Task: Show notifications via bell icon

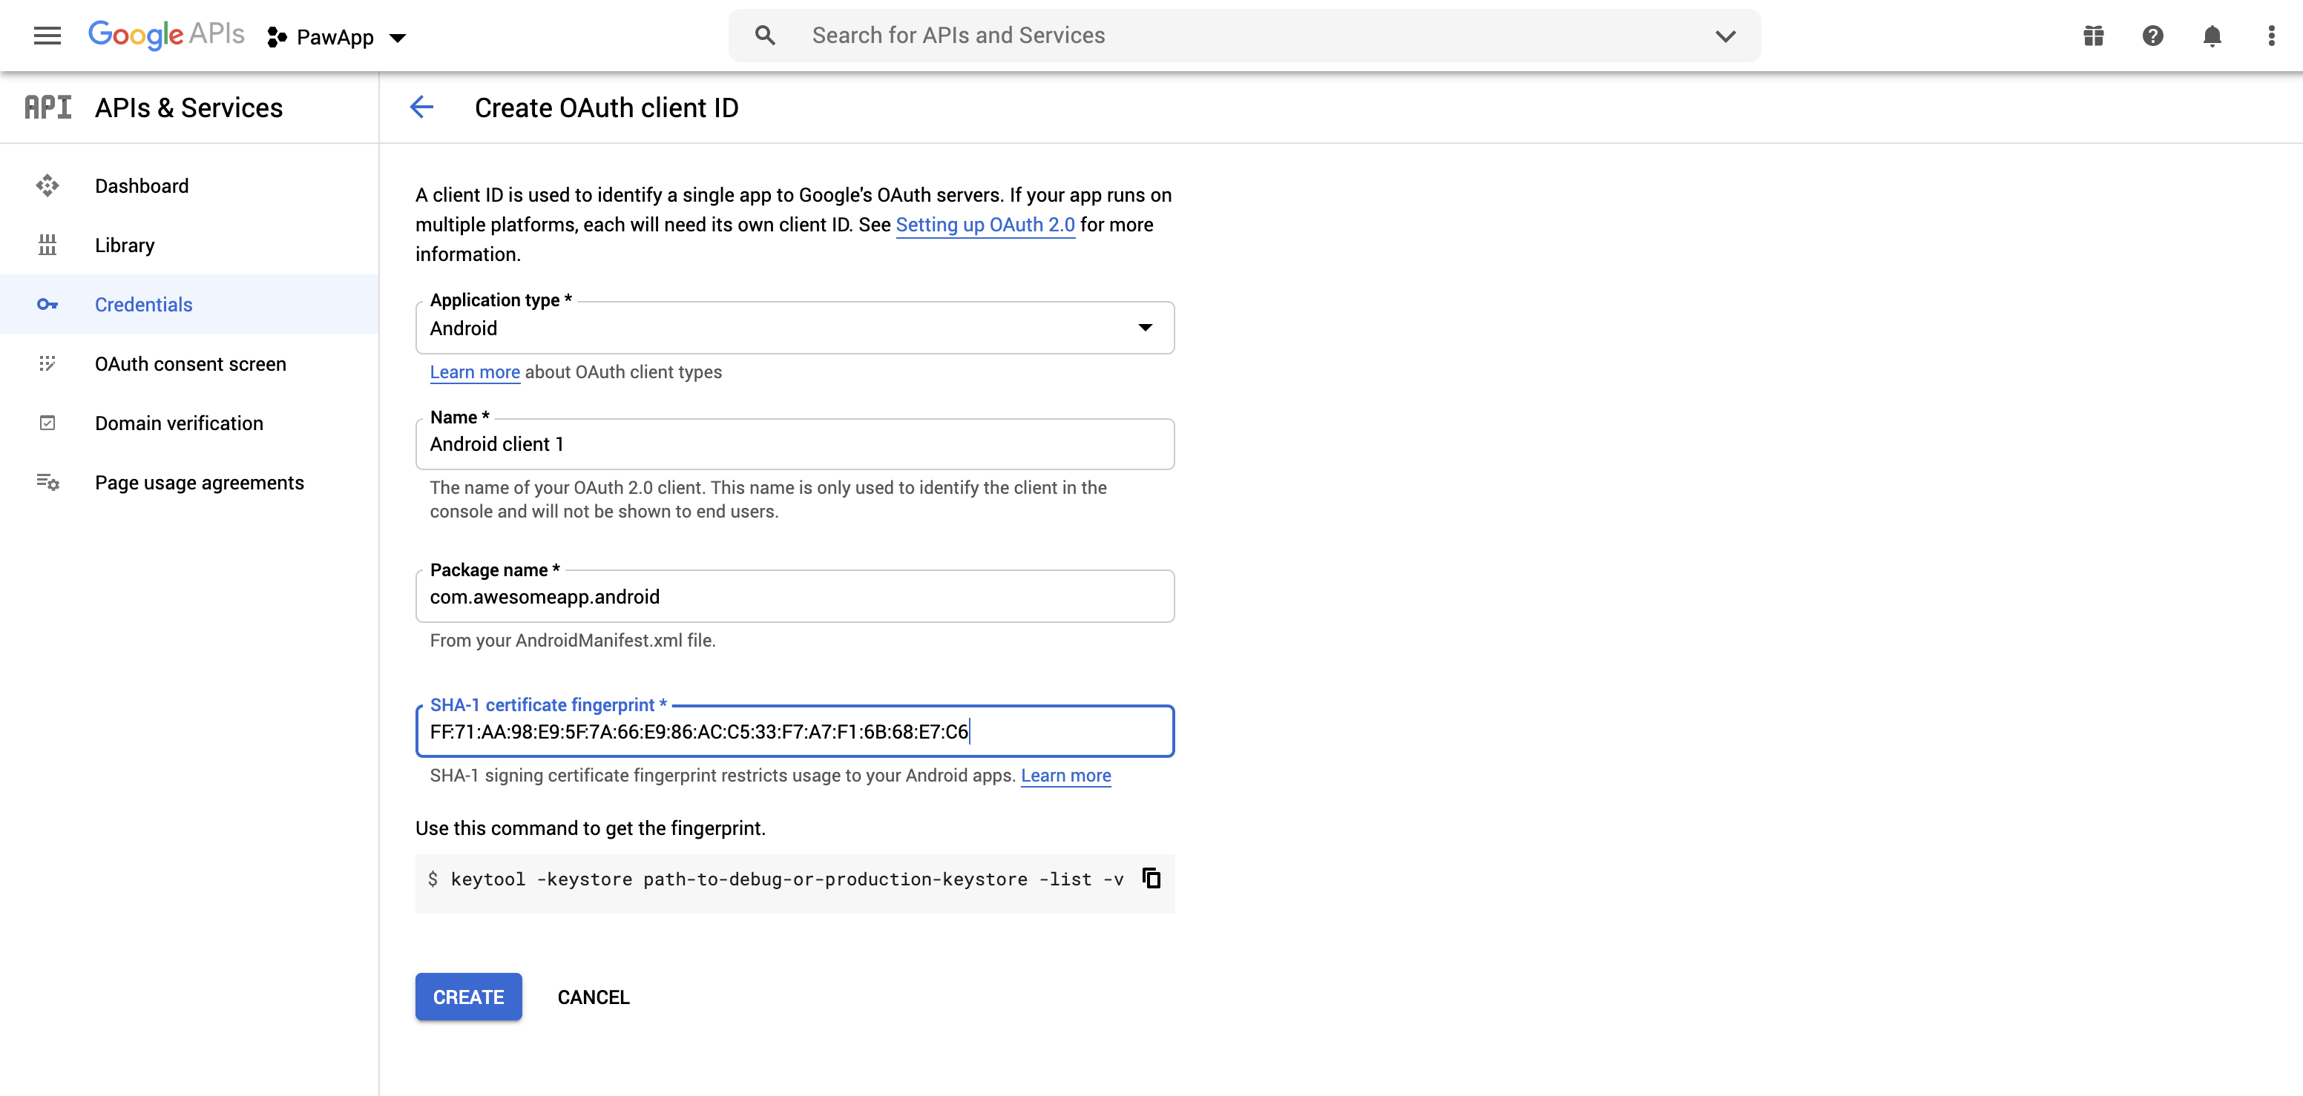Action: (2212, 36)
